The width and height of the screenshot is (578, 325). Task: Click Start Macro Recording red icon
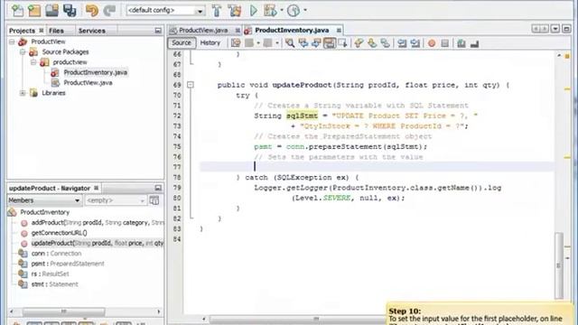432,43
